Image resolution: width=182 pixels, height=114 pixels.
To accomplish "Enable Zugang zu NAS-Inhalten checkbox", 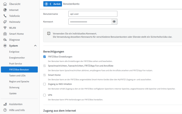I will (x=44, y=84).
